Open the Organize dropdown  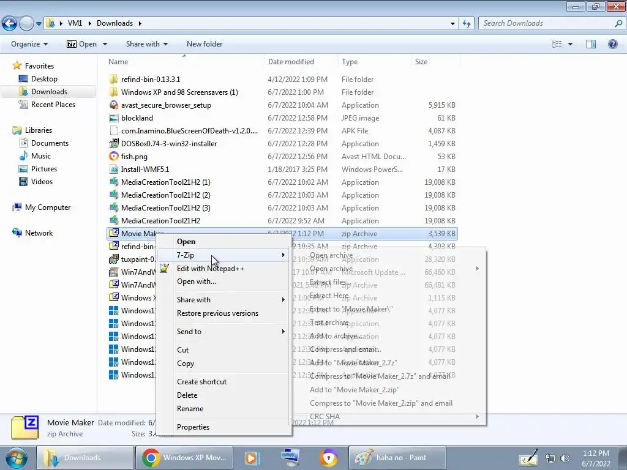(29, 44)
